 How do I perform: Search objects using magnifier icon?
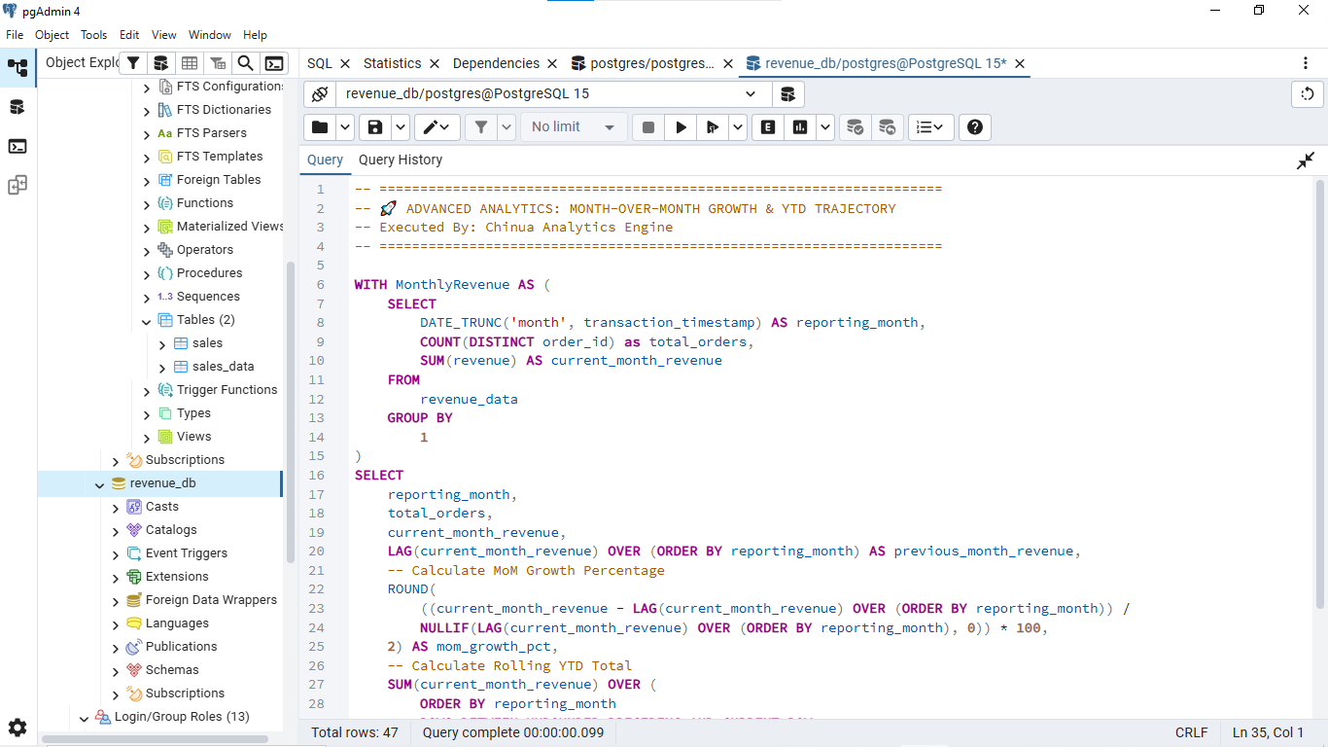(246, 63)
